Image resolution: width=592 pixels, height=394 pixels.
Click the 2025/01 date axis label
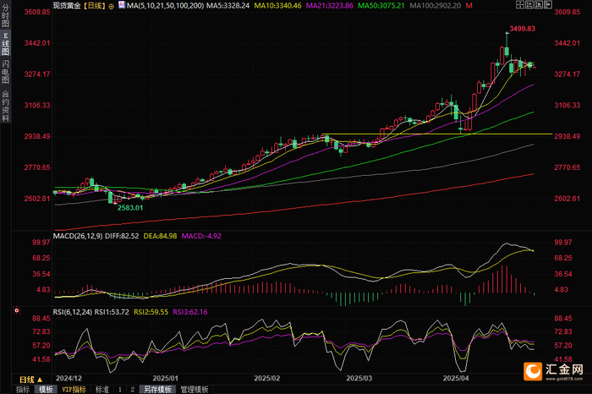tap(166, 378)
